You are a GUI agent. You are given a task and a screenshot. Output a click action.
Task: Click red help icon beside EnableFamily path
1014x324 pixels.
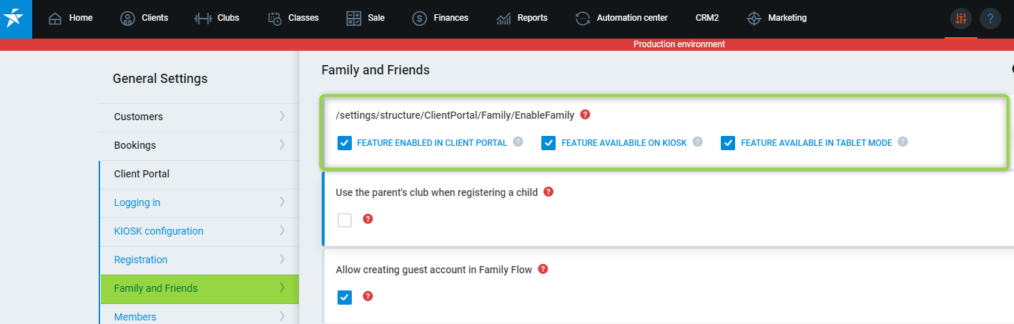tap(585, 114)
